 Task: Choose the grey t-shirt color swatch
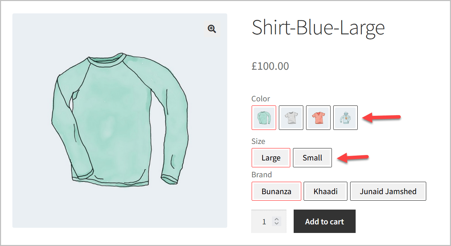tap(291, 118)
